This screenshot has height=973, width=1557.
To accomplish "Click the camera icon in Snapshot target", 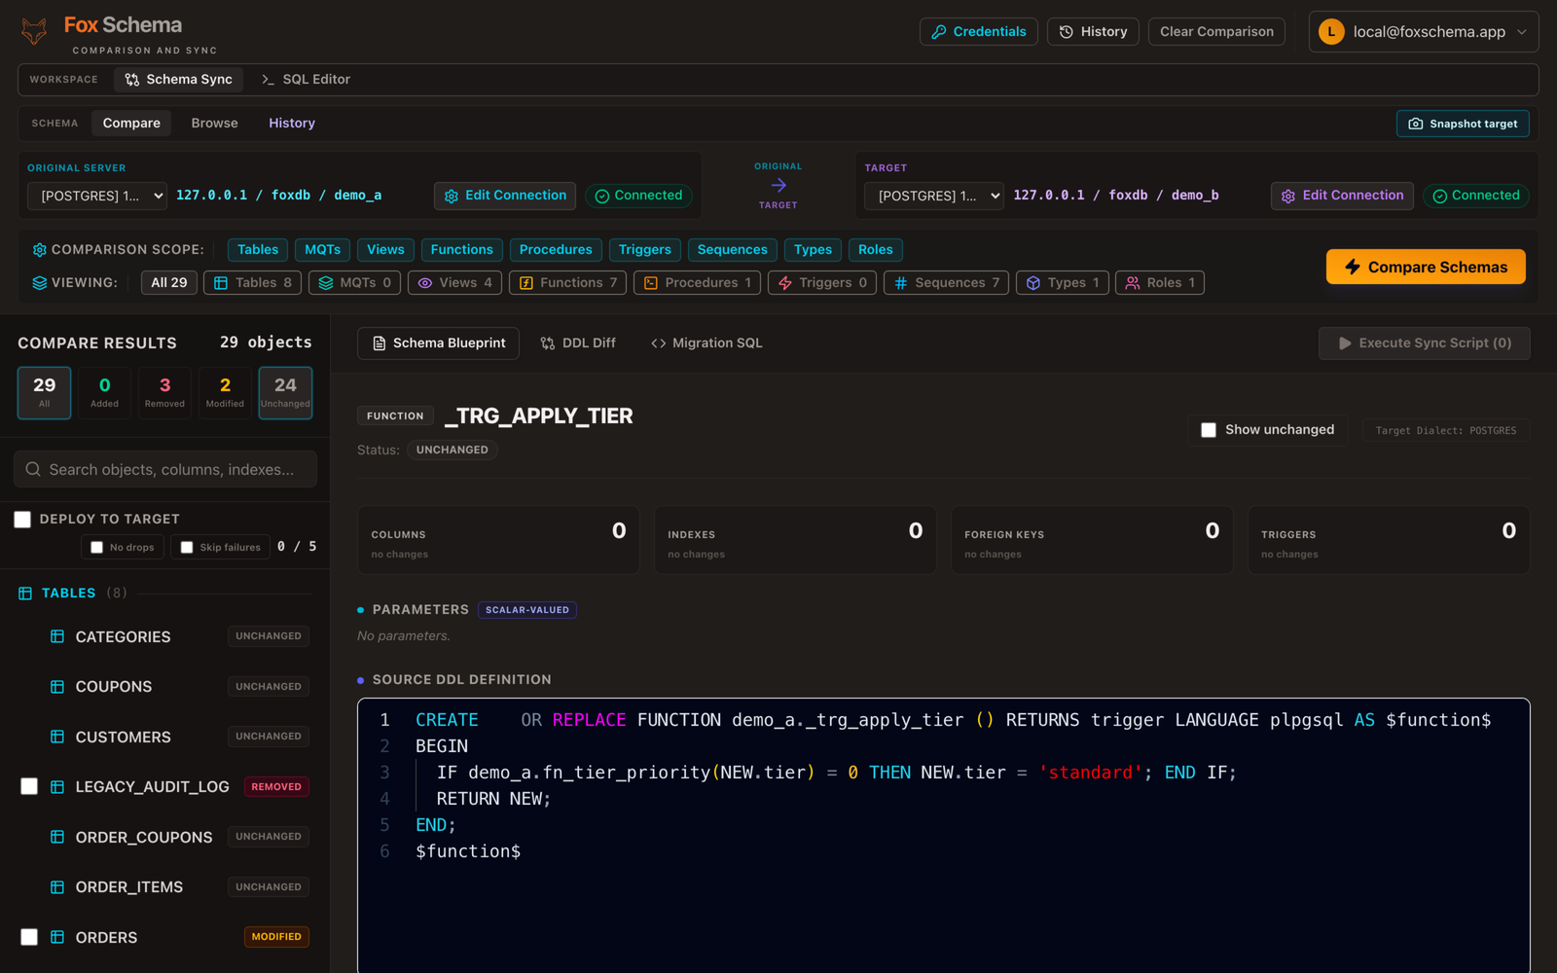I will tap(1416, 124).
